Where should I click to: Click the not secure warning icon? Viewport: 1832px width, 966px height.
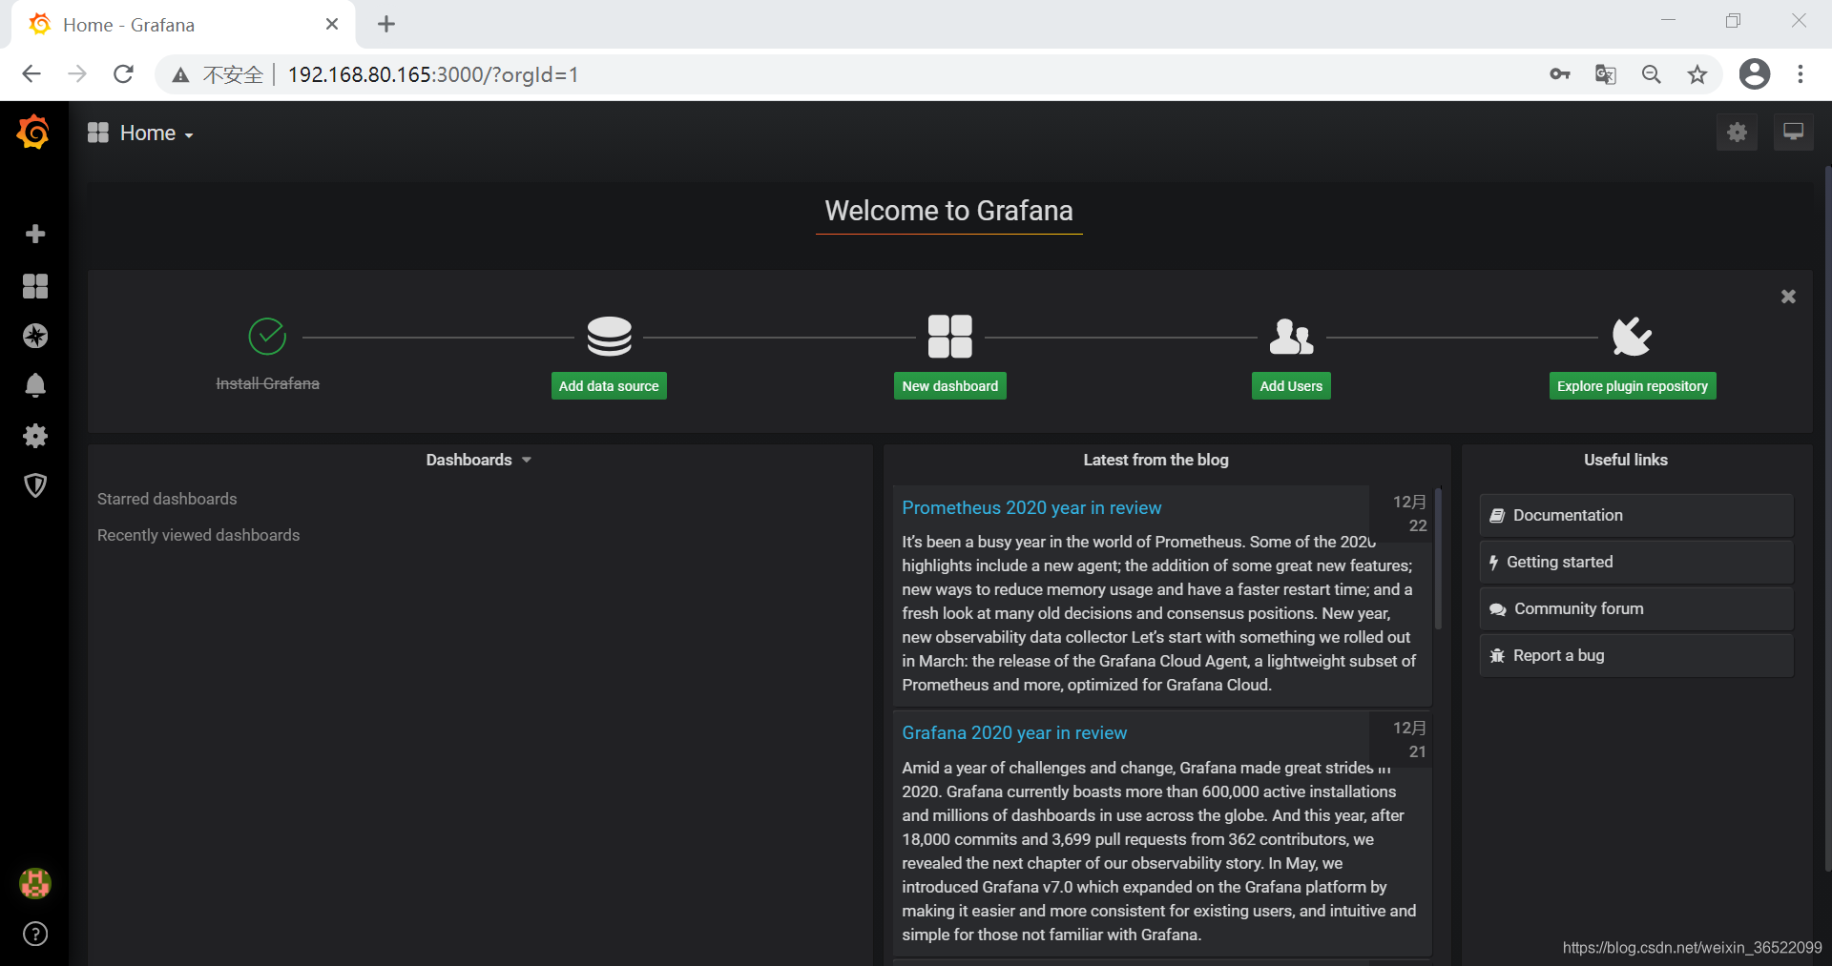pyautogui.click(x=180, y=74)
